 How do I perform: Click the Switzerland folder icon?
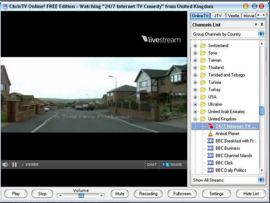pyautogui.click(x=203, y=46)
